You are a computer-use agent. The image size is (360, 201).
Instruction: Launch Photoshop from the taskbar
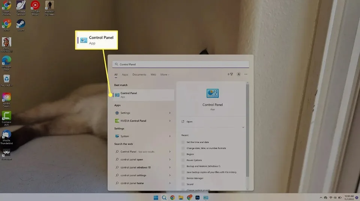coord(198,198)
